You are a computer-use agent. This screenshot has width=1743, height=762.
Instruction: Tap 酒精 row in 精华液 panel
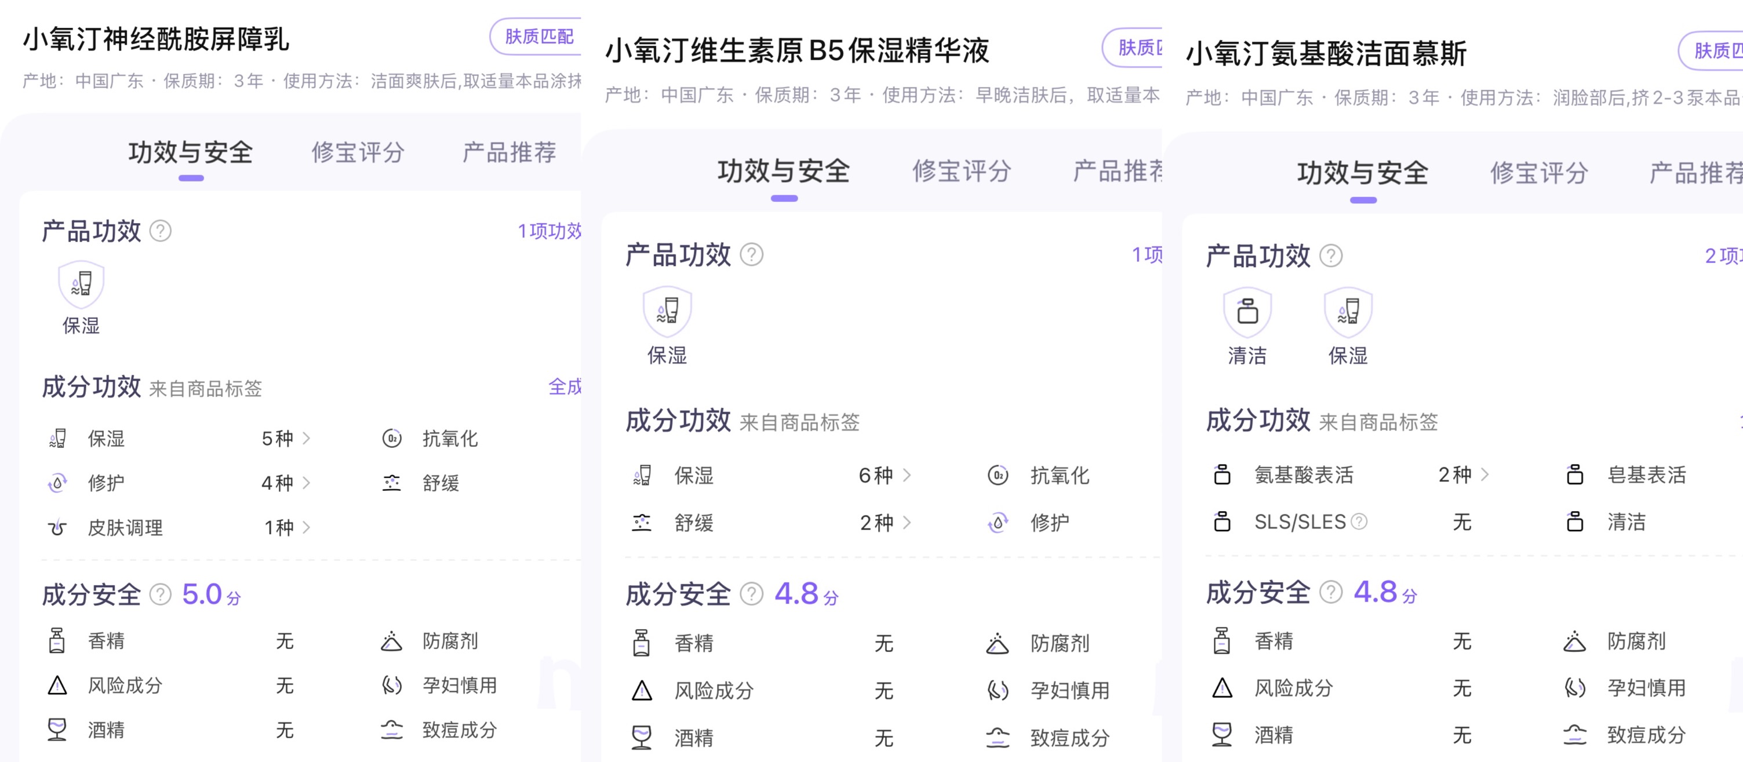[763, 738]
